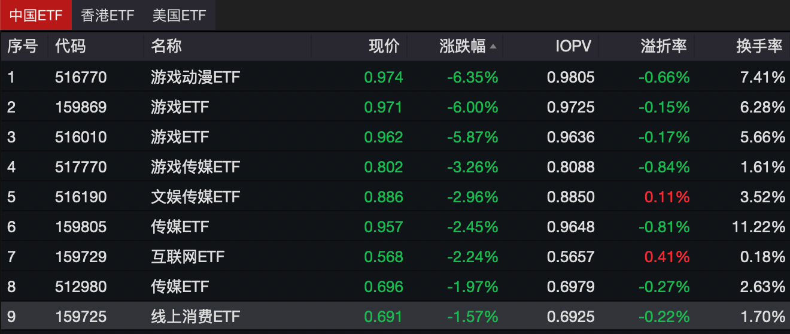Switch to the 美国ETF tab
Viewport: 790px width, 334px height.
180,16
